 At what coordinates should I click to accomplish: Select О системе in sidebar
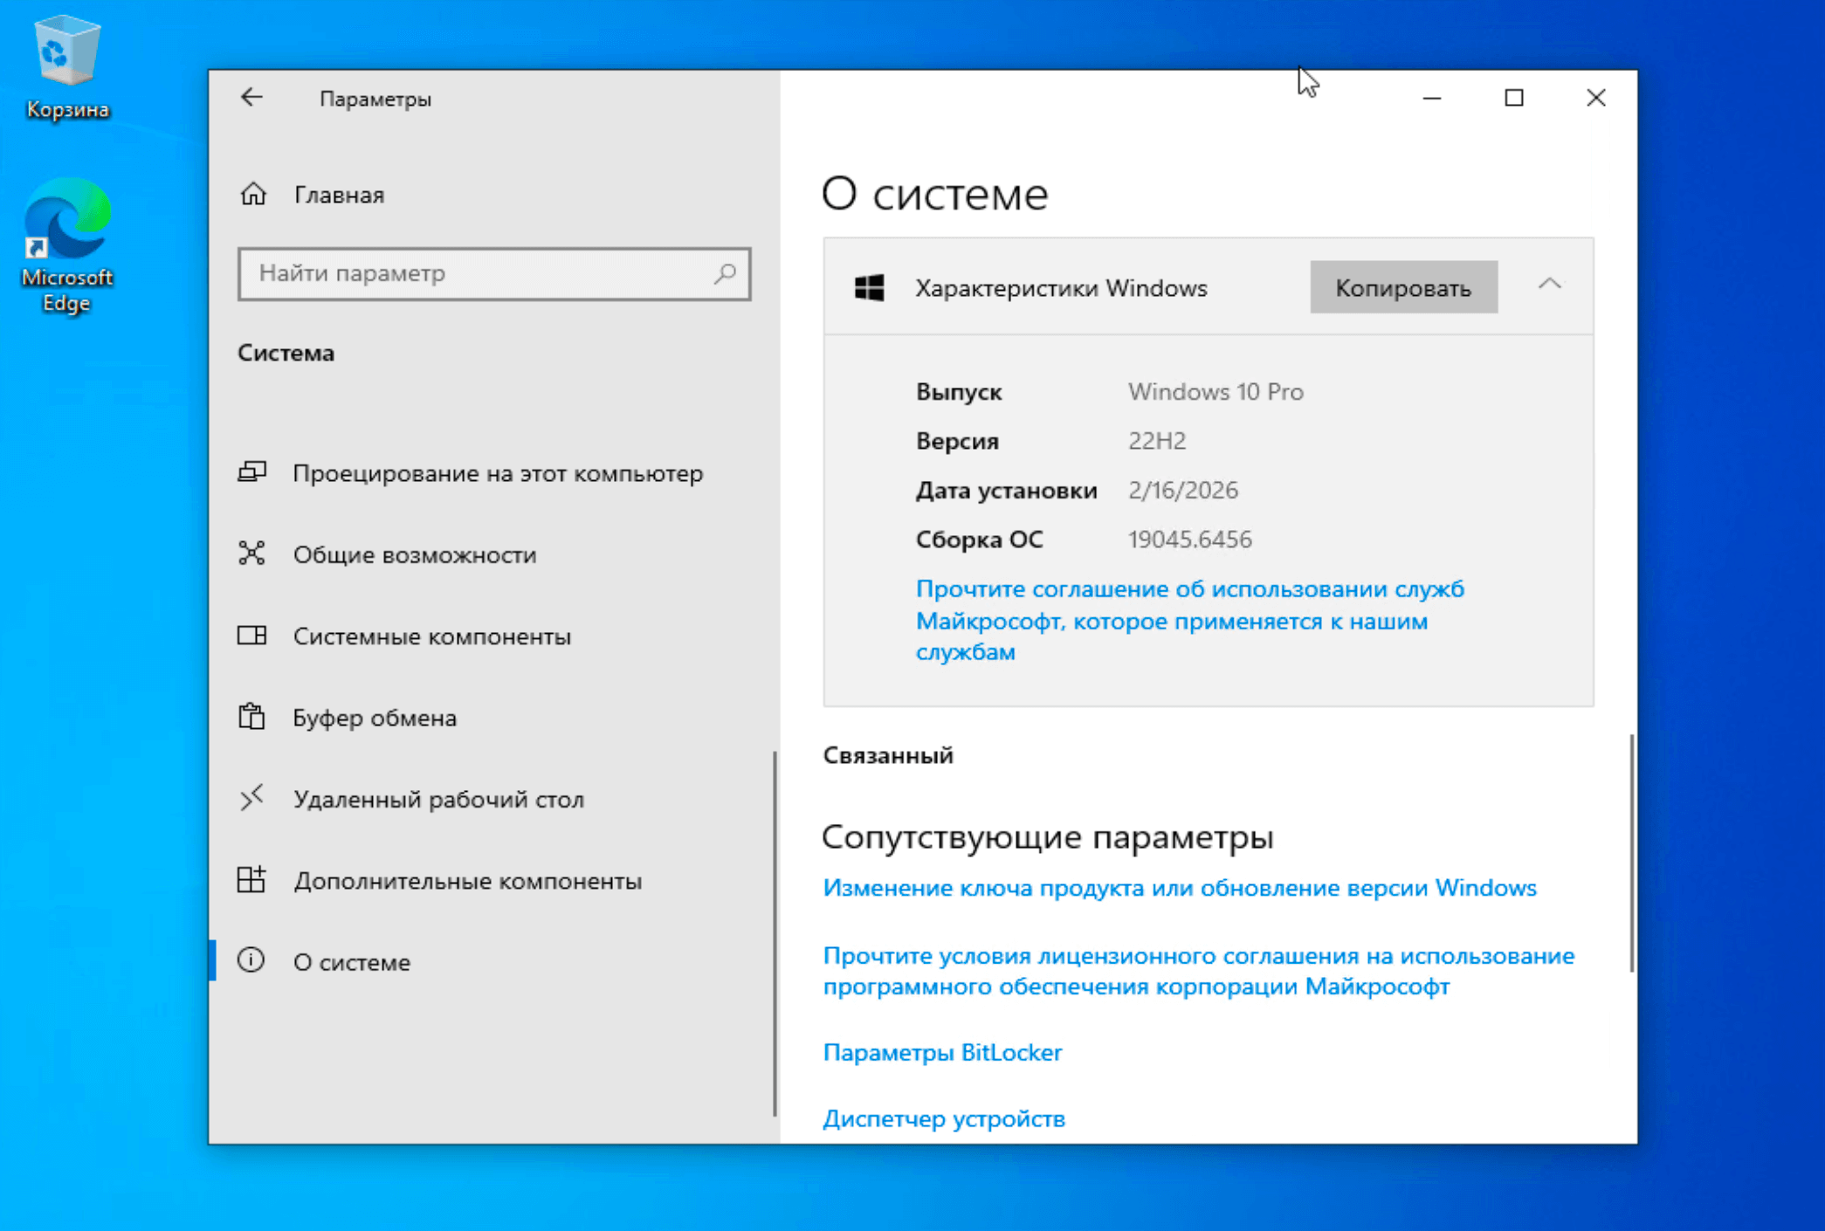point(351,961)
